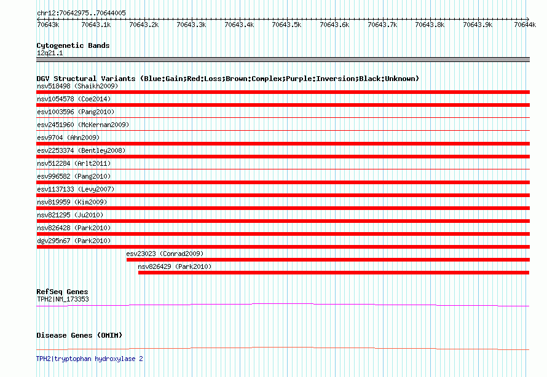Click the nsv826429 (Park2010) label

[x=175, y=266]
